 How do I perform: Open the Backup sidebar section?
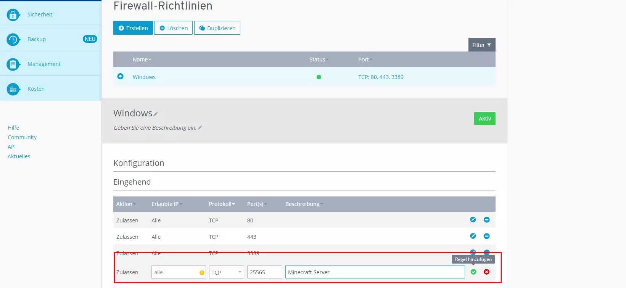click(x=37, y=39)
